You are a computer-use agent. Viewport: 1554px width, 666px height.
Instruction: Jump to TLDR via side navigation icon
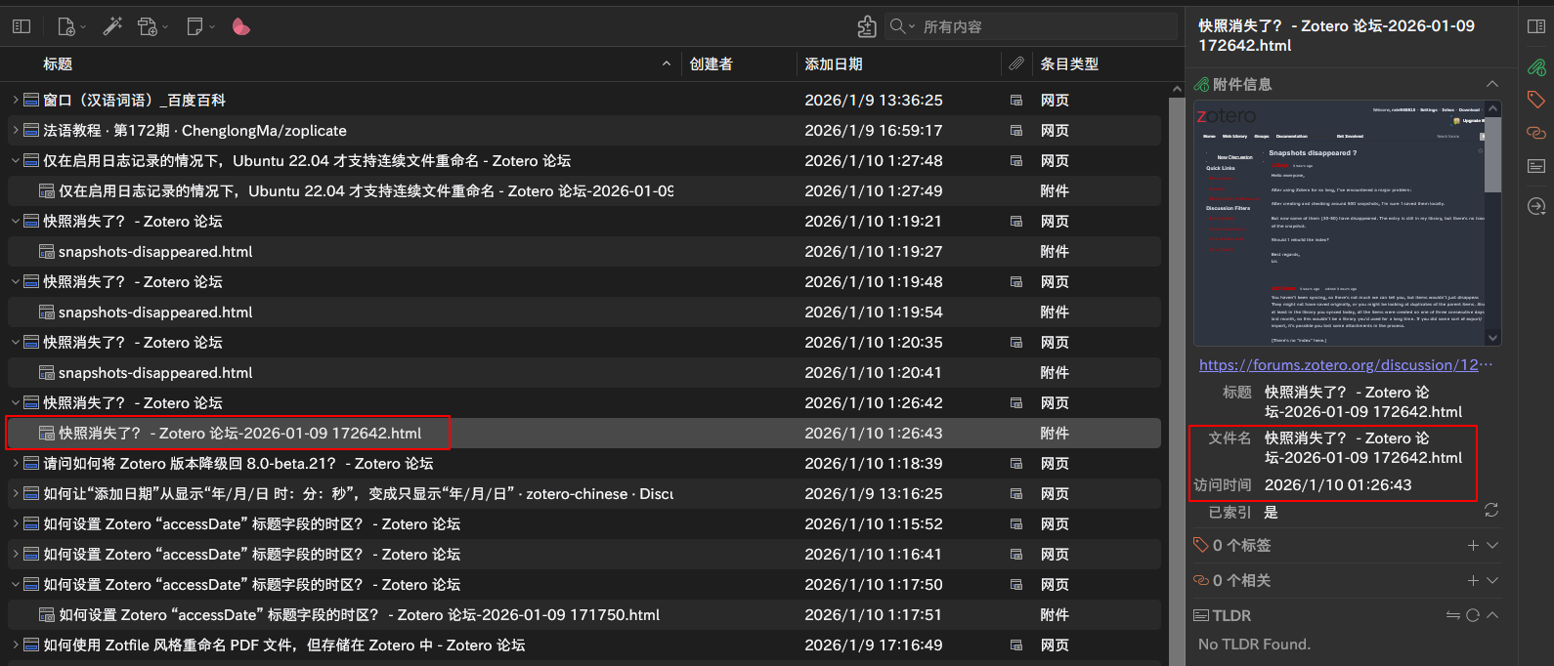click(x=1536, y=166)
